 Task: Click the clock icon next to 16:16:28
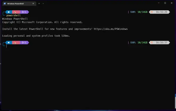pyautogui.click(x=152, y=12)
